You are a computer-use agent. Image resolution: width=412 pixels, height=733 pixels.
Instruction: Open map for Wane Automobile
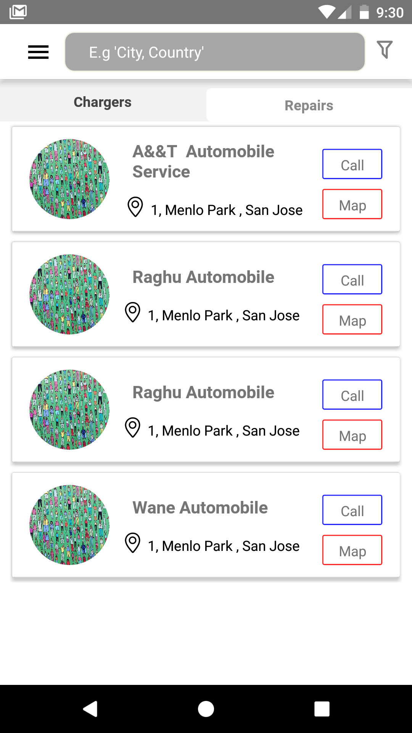point(352,550)
